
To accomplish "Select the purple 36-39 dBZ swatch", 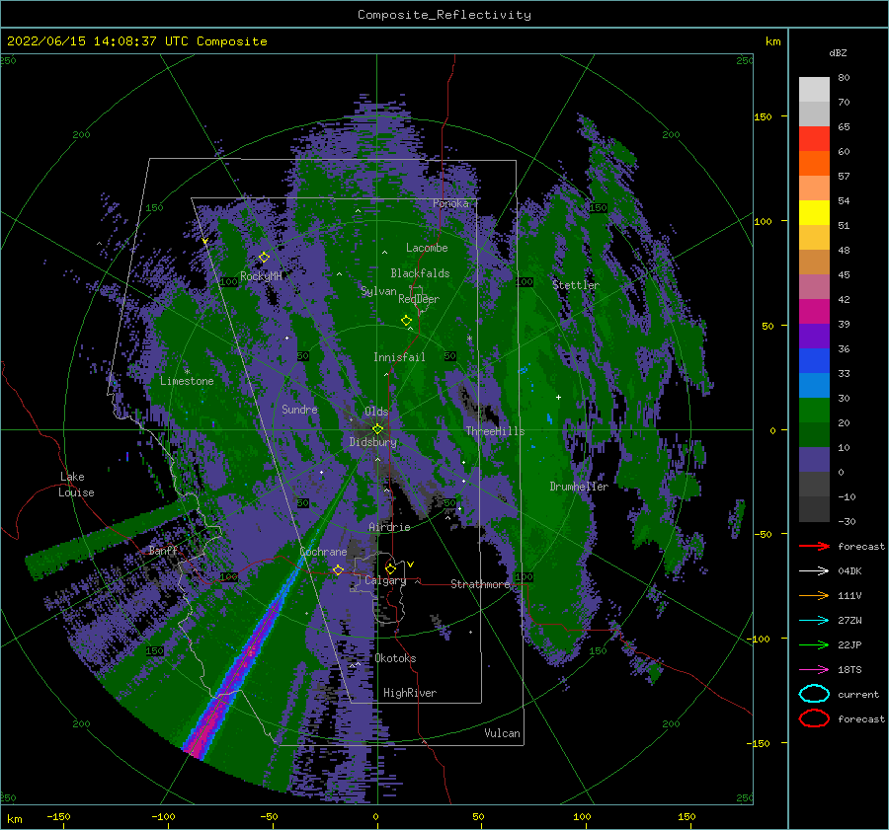I will click(x=814, y=336).
